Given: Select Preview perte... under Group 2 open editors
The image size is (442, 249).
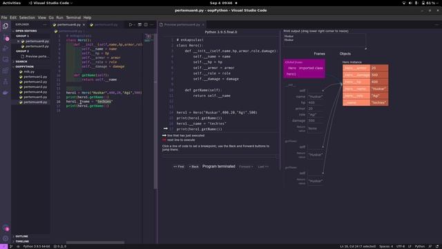Looking at the screenshot, I should tap(37, 57).
